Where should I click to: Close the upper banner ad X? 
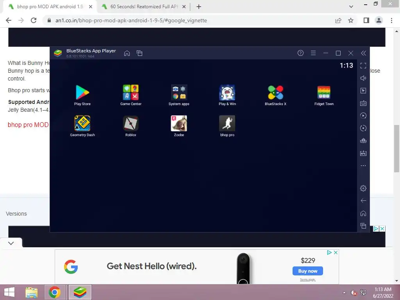[382, 229]
